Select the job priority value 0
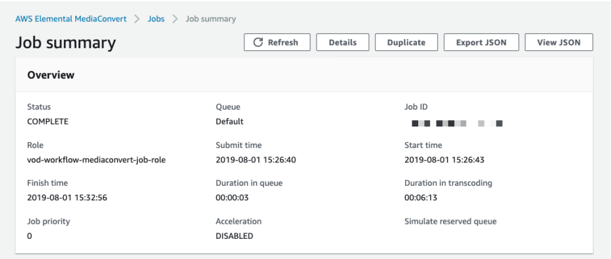 (29, 236)
